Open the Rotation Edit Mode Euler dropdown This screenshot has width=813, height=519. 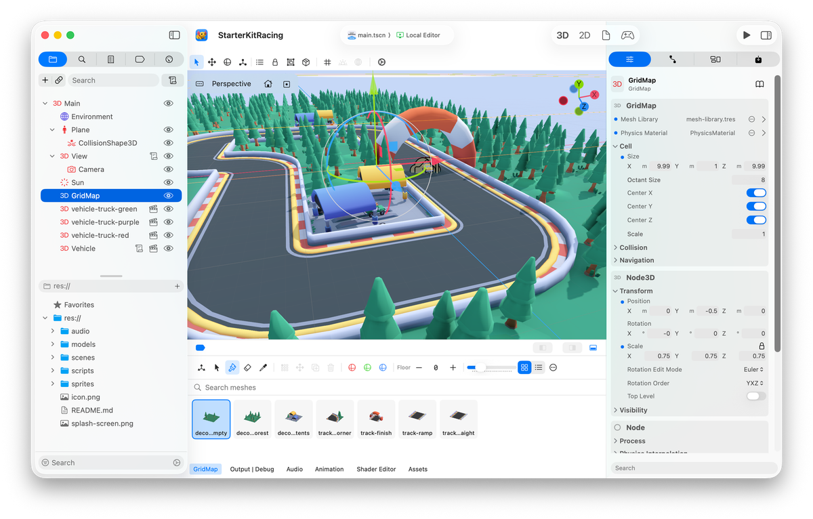coord(753,370)
